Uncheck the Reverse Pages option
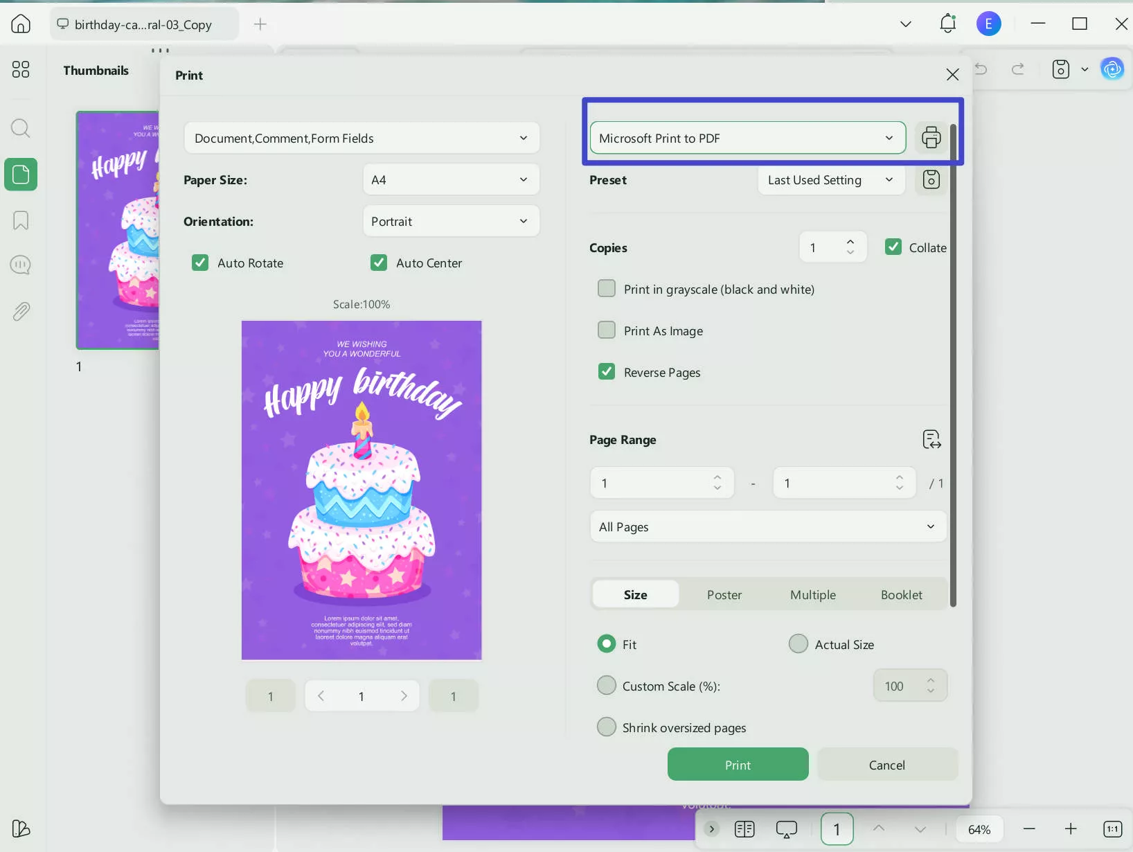 click(607, 372)
